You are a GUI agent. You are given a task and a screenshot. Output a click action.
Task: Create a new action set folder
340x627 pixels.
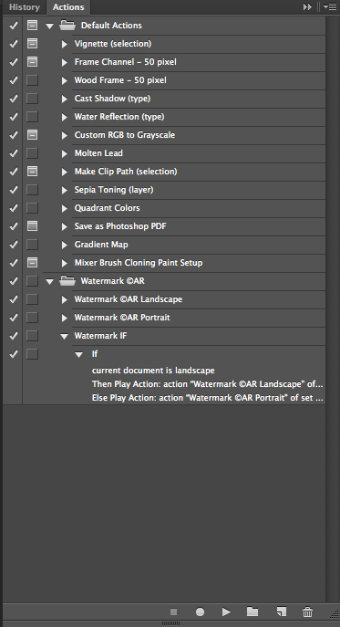252,611
